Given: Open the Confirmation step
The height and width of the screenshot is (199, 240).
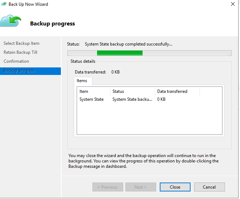Looking at the screenshot, I should click(x=16, y=61).
